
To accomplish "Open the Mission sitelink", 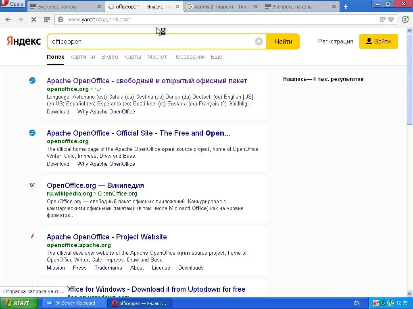I will [56, 268].
